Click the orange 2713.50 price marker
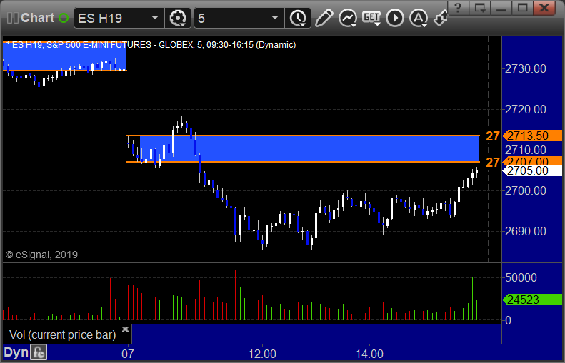The height and width of the screenshot is (363, 565). pyautogui.click(x=532, y=136)
